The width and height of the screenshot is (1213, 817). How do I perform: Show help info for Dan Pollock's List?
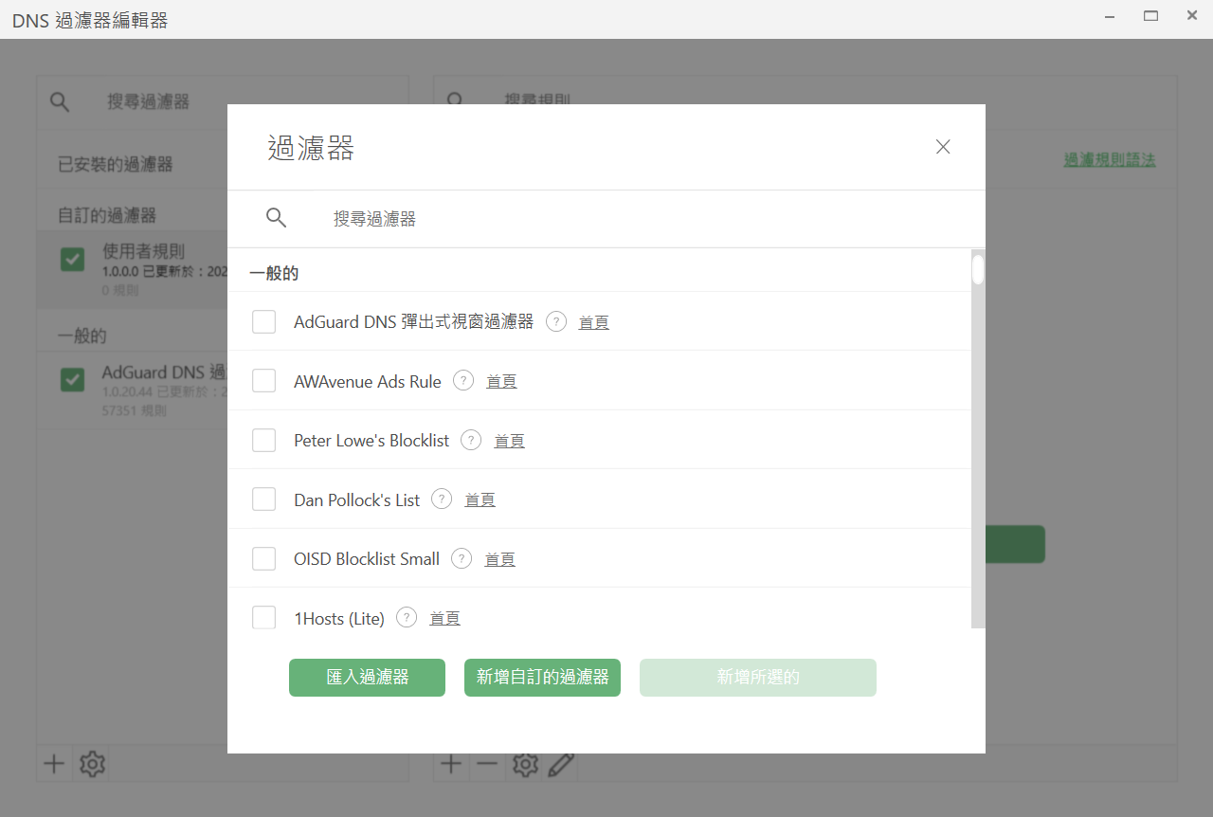coord(442,499)
